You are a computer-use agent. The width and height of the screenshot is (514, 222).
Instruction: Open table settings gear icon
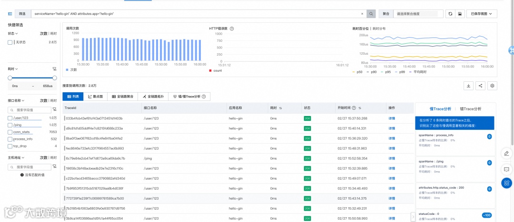pyautogui.click(x=492, y=86)
